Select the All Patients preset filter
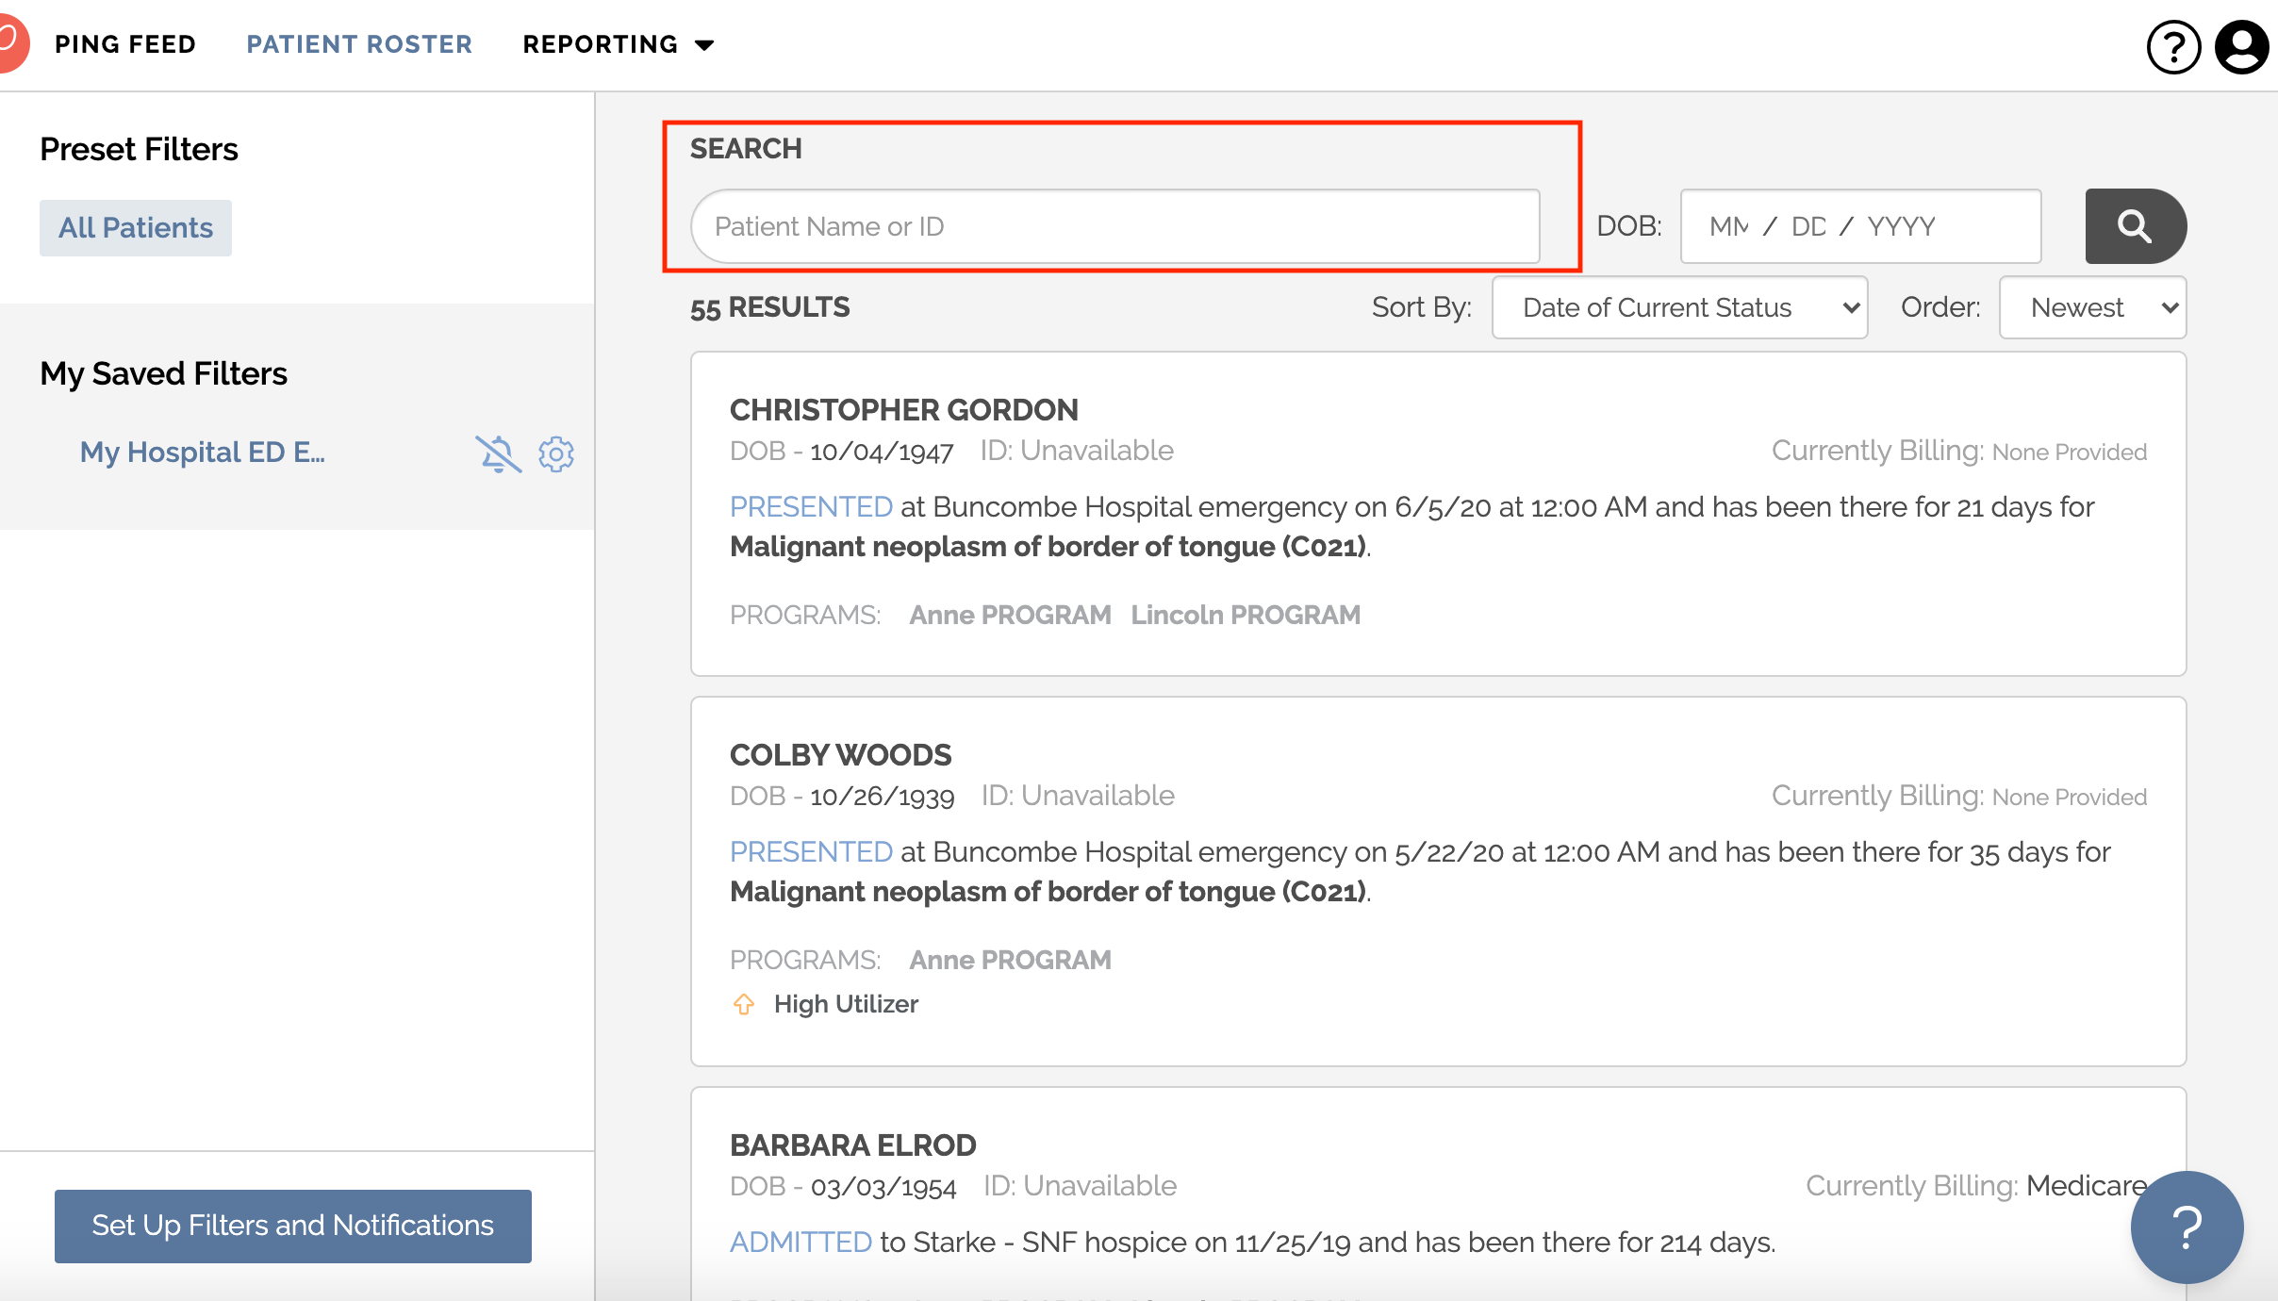The image size is (2278, 1301). click(136, 228)
